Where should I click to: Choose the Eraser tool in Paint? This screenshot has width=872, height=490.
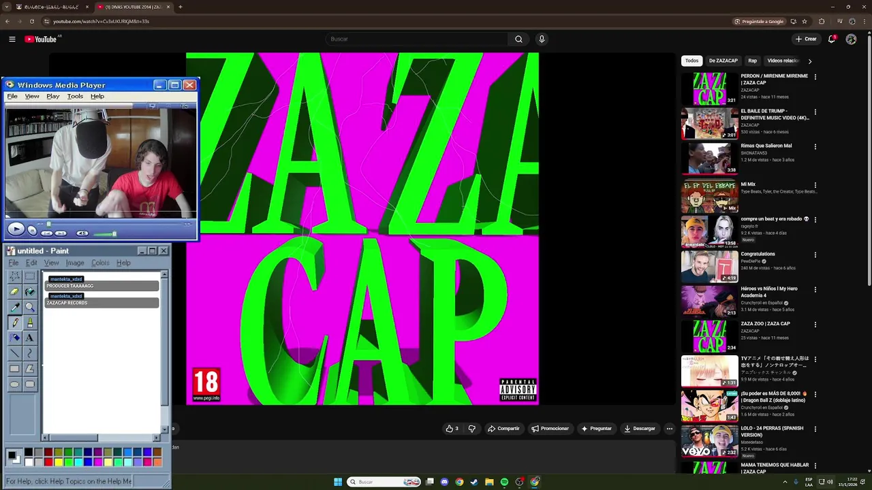[x=14, y=292]
